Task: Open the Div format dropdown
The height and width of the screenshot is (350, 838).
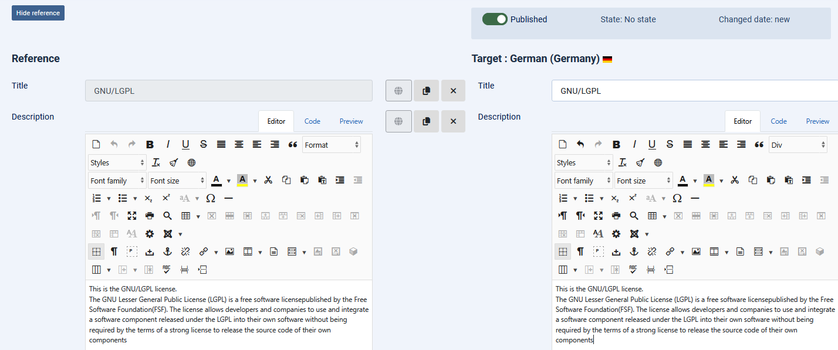Action: click(798, 145)
